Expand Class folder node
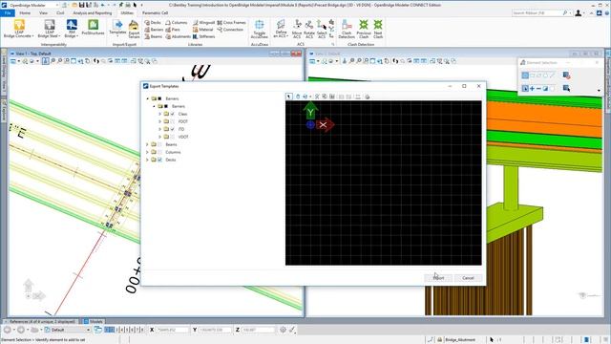This screenshot has width=611, height=344. (x=159, y=114)
